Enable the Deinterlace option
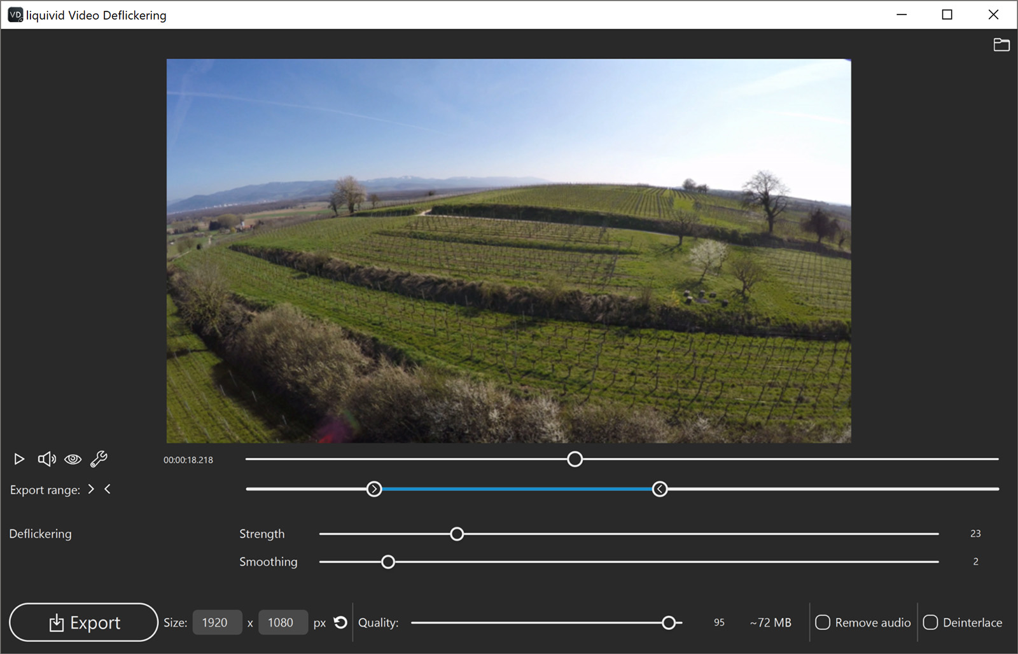 pos(931,622)
